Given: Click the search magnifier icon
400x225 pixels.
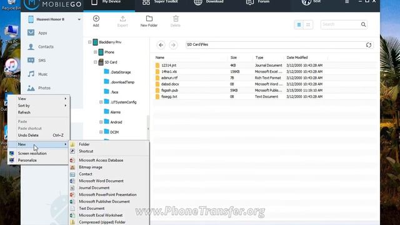Looking at the screenshot, I should 363,24.
